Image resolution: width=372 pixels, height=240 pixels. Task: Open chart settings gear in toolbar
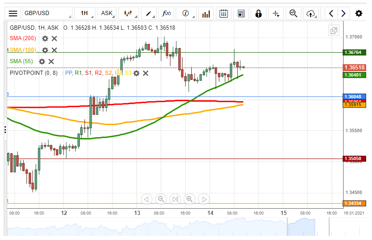[x=359, y=13]
